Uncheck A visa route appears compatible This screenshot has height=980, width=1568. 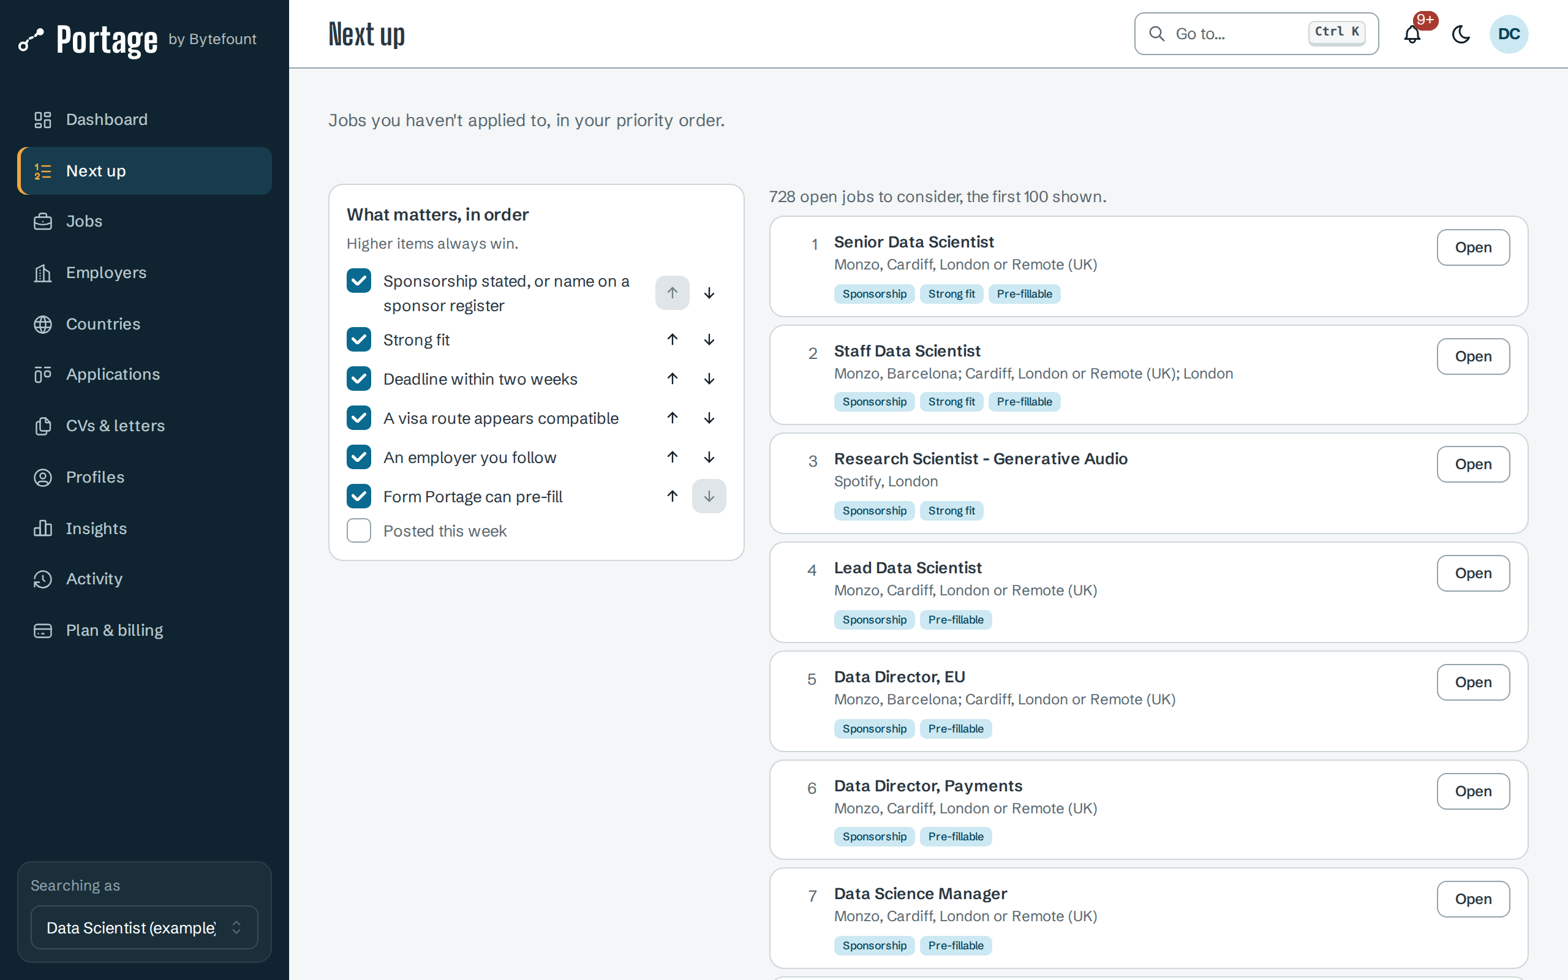359,418
